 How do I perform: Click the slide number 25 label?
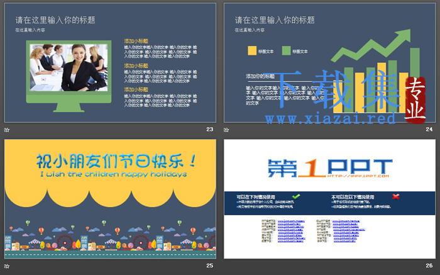209,266
